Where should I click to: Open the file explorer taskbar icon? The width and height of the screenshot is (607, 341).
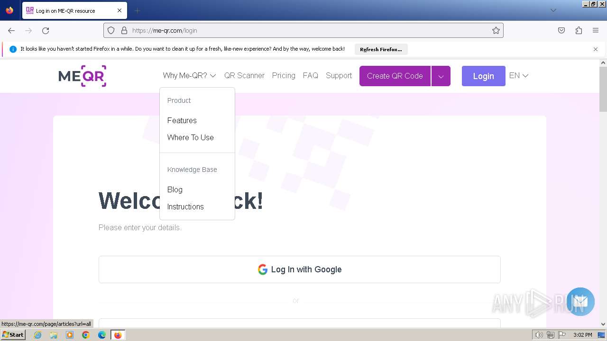point(54,335)
